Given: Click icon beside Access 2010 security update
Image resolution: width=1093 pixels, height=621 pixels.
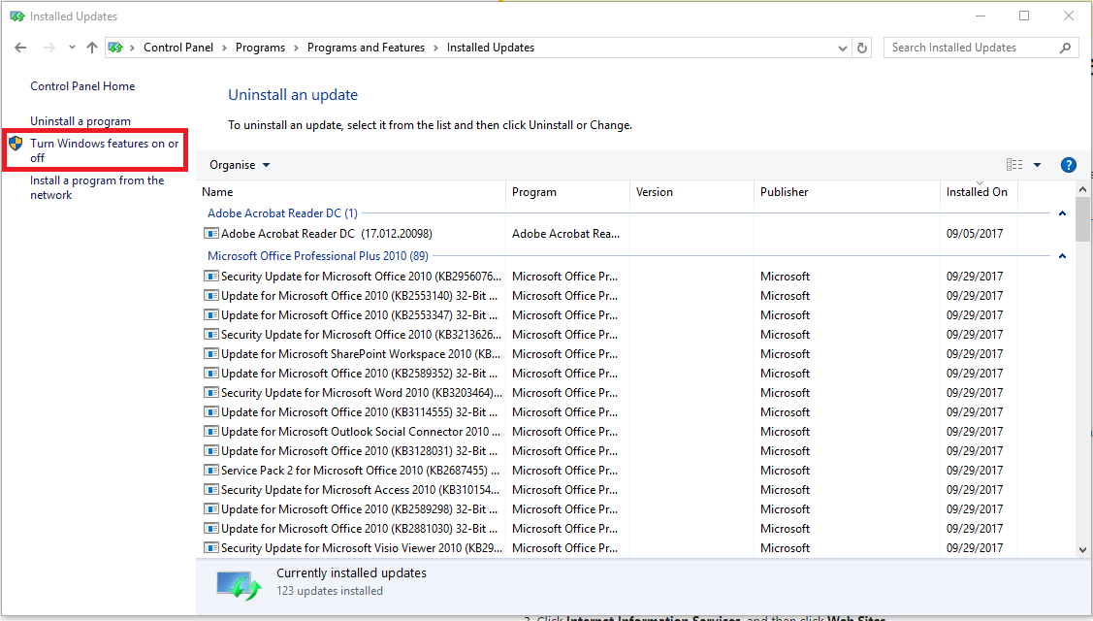Looking at the screenshot, I should [x=210, y=490].
